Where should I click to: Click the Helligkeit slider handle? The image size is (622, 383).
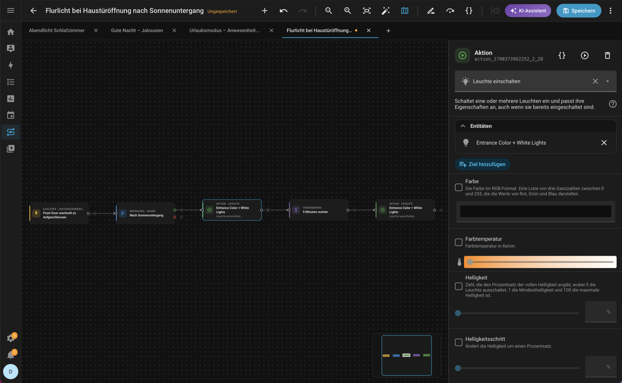pyautogui.click(x=458, y=313)
